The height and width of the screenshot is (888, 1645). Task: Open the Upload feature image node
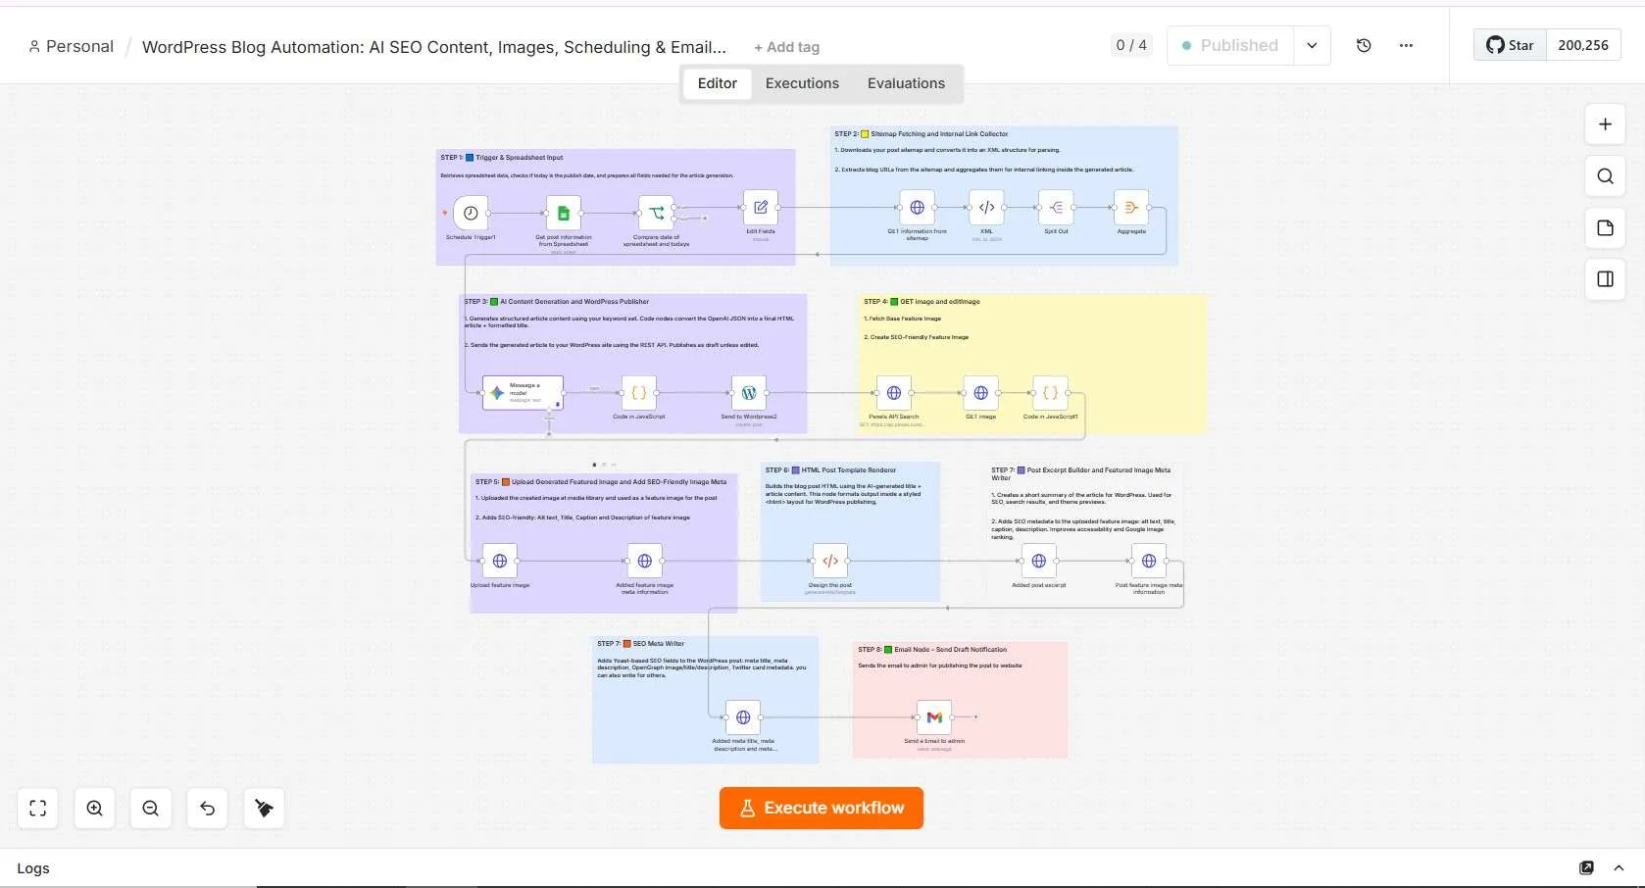pos(500,562)
